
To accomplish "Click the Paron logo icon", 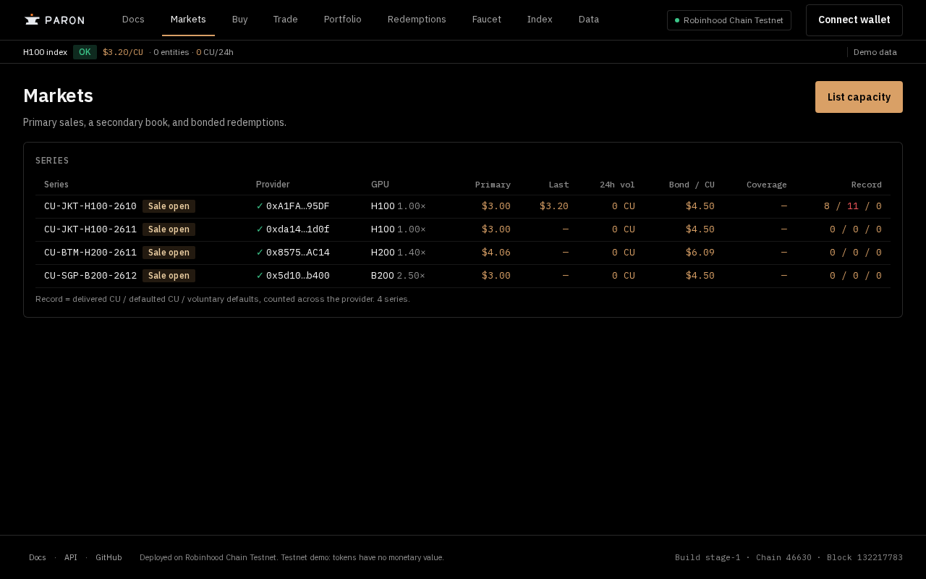I will 32,20.
